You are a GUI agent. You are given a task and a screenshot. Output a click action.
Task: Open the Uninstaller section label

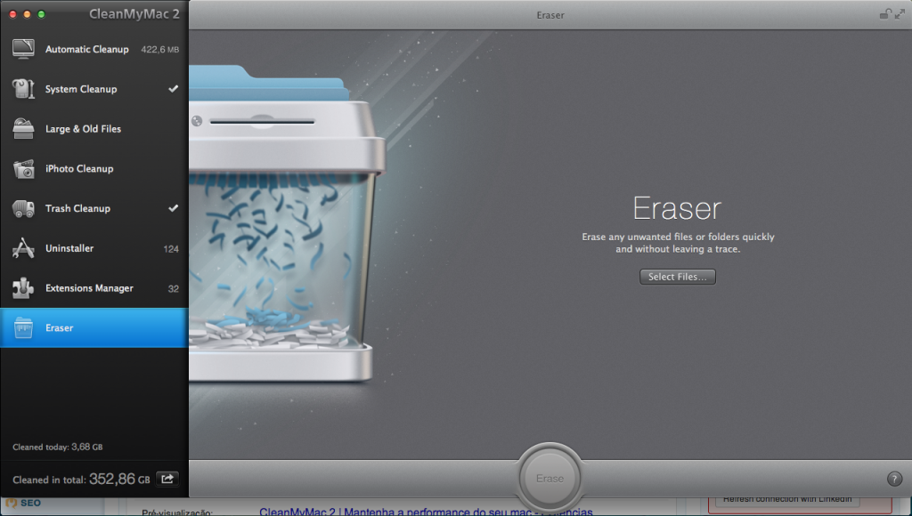tap(69, 248)
